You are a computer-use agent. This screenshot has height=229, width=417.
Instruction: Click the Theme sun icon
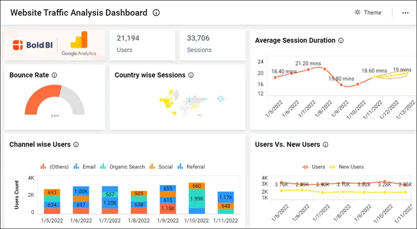click(x=358, y=13)
